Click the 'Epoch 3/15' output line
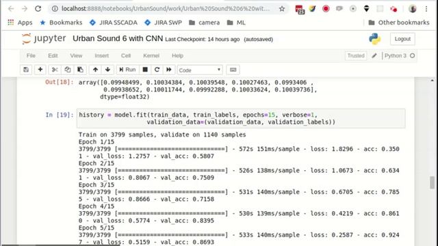438x246 pixels. pos(96,184)
